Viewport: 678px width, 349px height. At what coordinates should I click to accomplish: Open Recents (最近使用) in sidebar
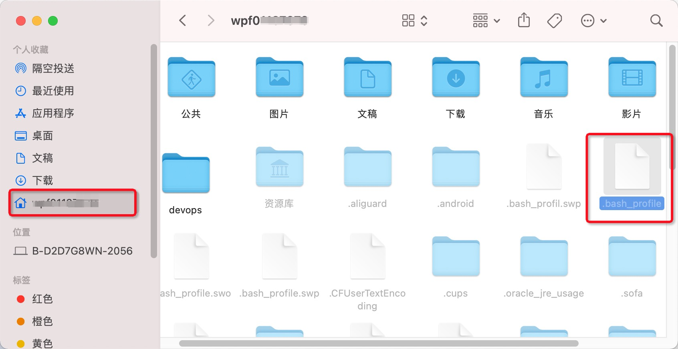click(x=44, y=91)
